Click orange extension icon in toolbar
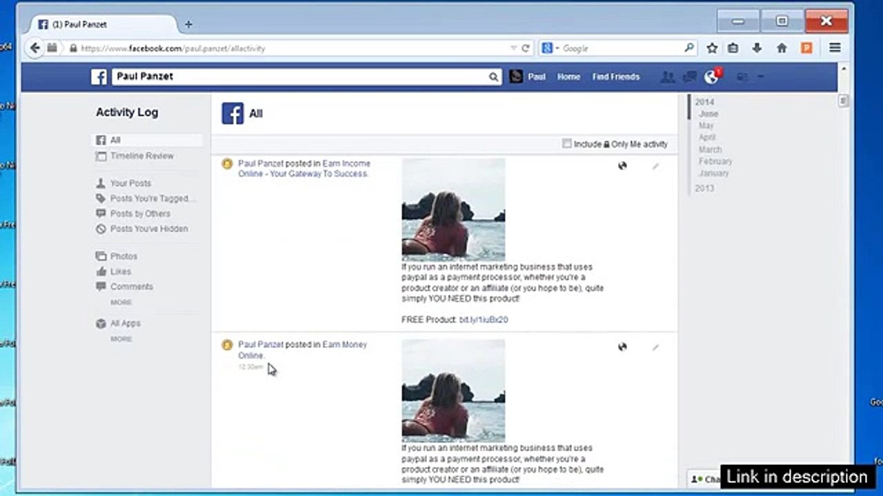Screen dimensions: 883x496 point(806,48)
